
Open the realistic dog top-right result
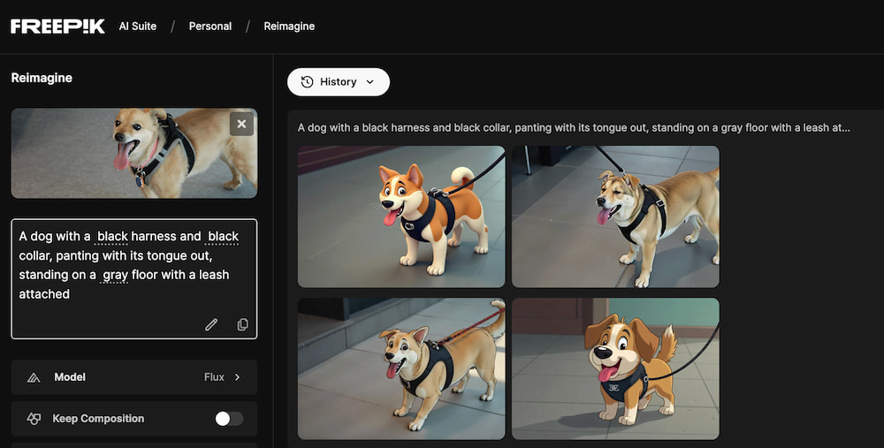coord(615,216)
